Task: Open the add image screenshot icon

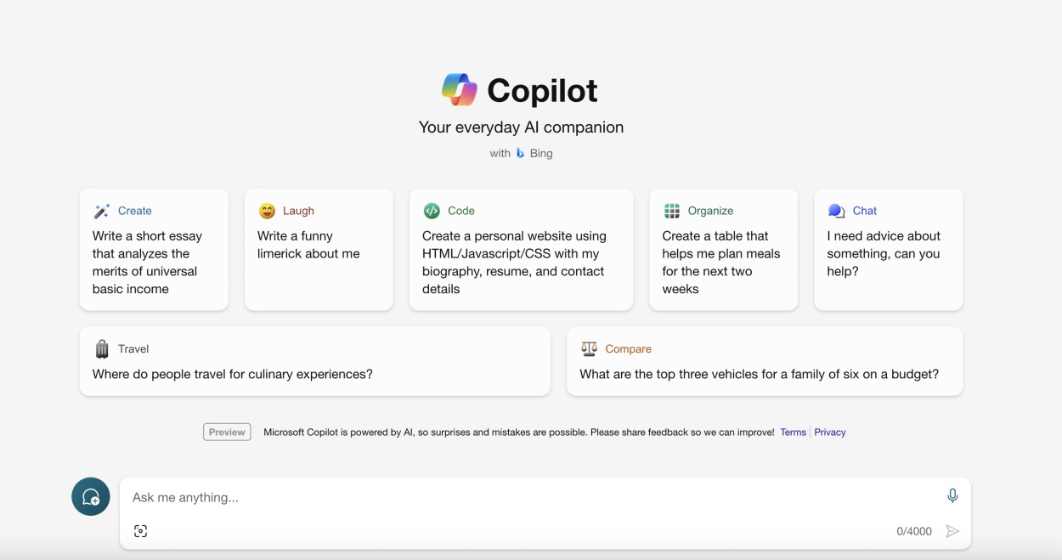Action: pos(141,531)
